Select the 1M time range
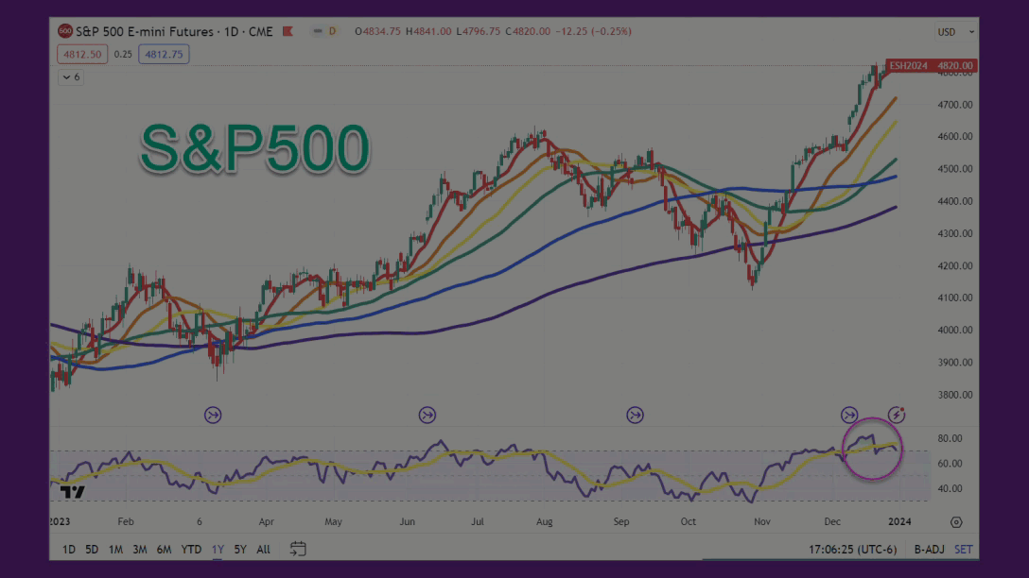This screenshot has width=1029, height=578. (115, 549)
